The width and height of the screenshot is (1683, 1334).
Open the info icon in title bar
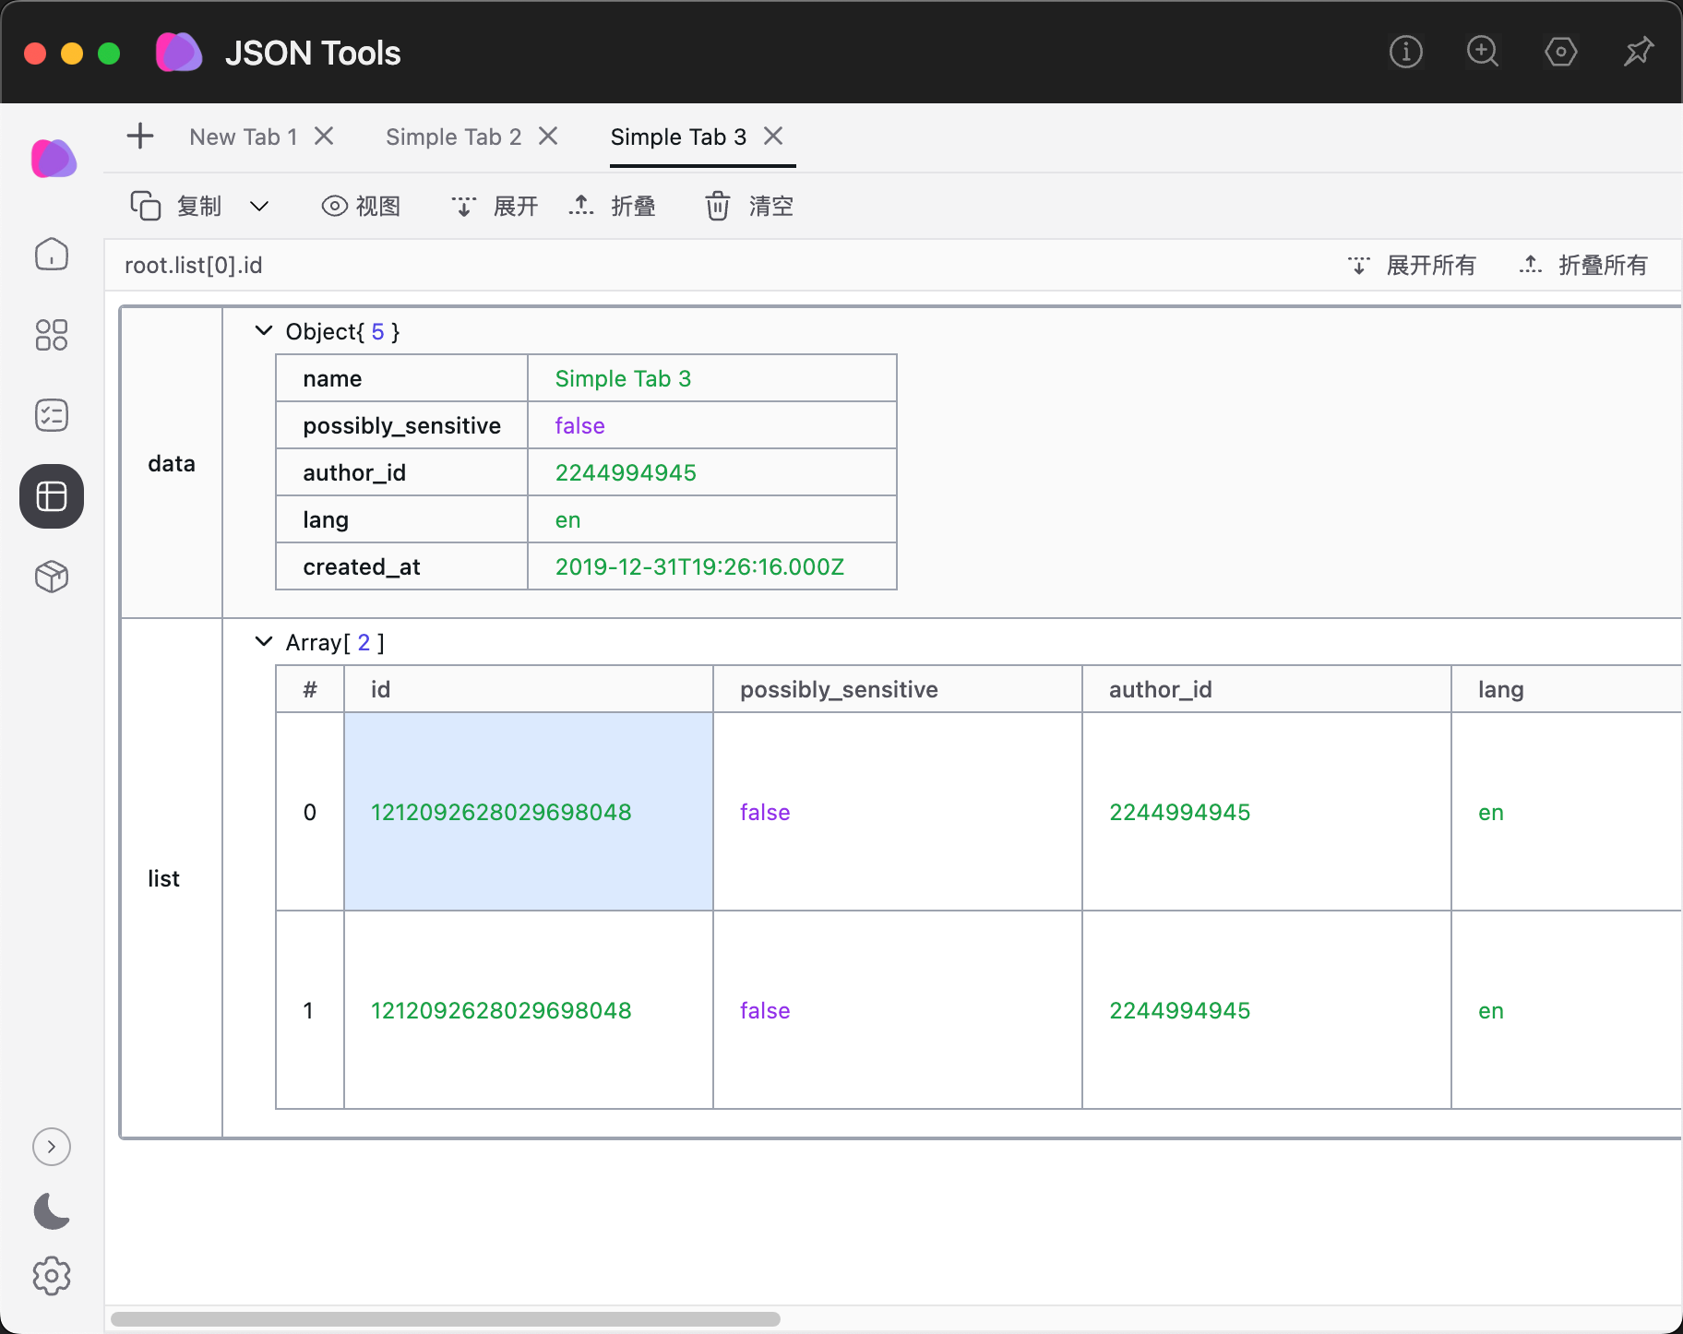1405,52
